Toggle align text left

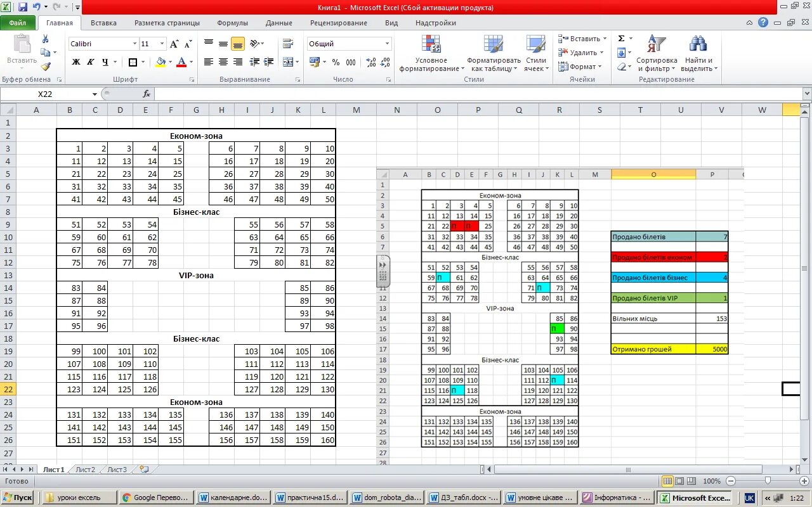click(209, 61)
